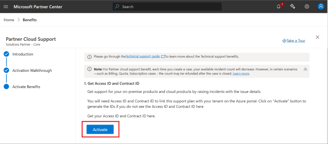The image size is (328, 144).
Task: Click the Learn more link
Action: click(x=241, y=74)
